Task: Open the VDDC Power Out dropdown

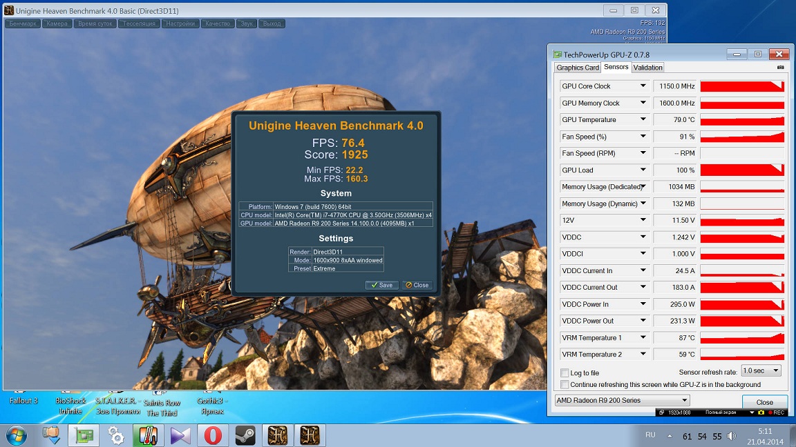Action: (x=643, y=320)
